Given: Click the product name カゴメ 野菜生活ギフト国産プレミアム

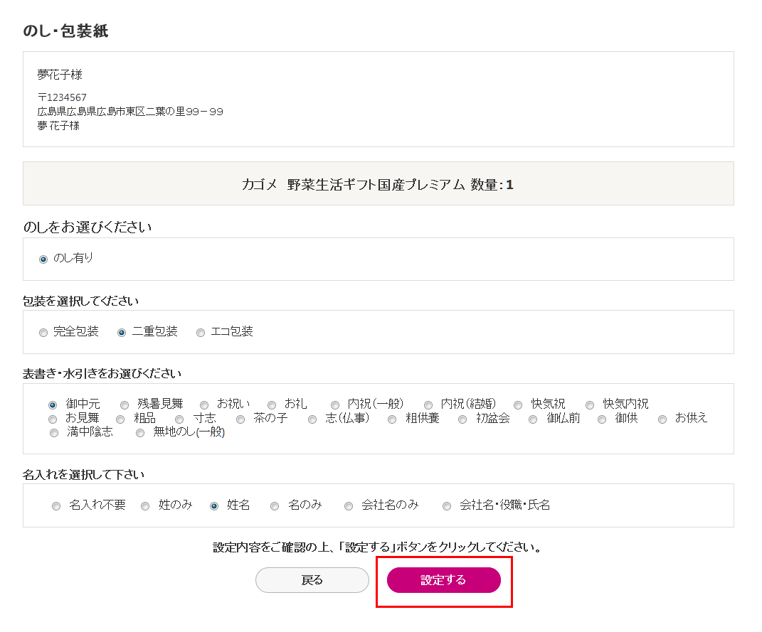Looking at the screenshot, I should tap(354, 184).
